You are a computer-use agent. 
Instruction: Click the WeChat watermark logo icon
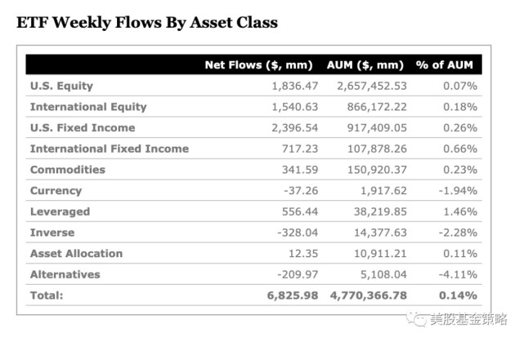[x=416, y=319]
